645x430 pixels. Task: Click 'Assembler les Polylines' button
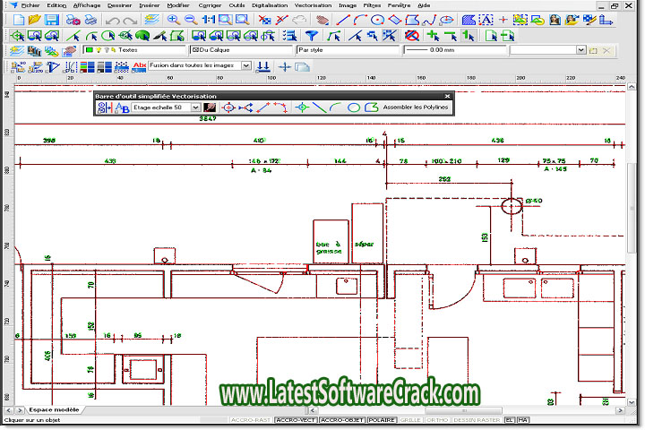coord(416,107)
